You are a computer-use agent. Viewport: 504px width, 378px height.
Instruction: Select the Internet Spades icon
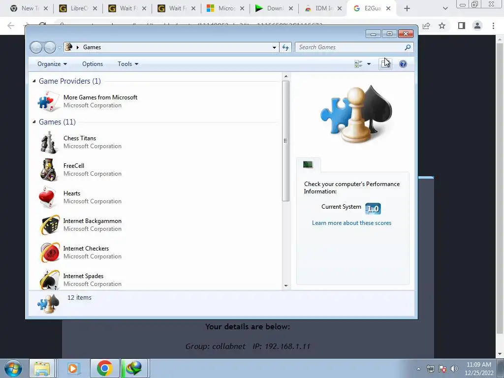[x=50, y=280]
